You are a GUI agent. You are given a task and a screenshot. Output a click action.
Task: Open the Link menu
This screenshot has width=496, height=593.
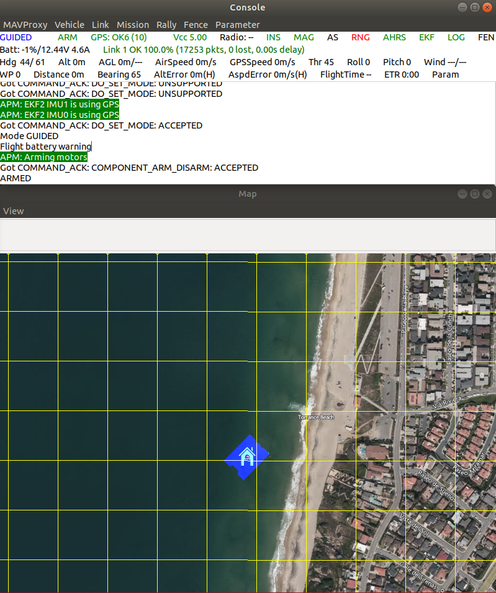point(100,25)
